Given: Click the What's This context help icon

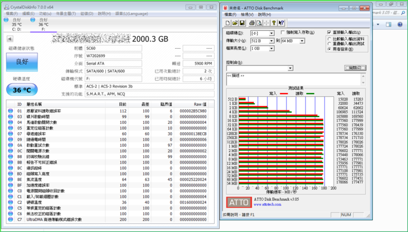Looking at the screenshot, I should pyautogui.click(x=281, y=23).
